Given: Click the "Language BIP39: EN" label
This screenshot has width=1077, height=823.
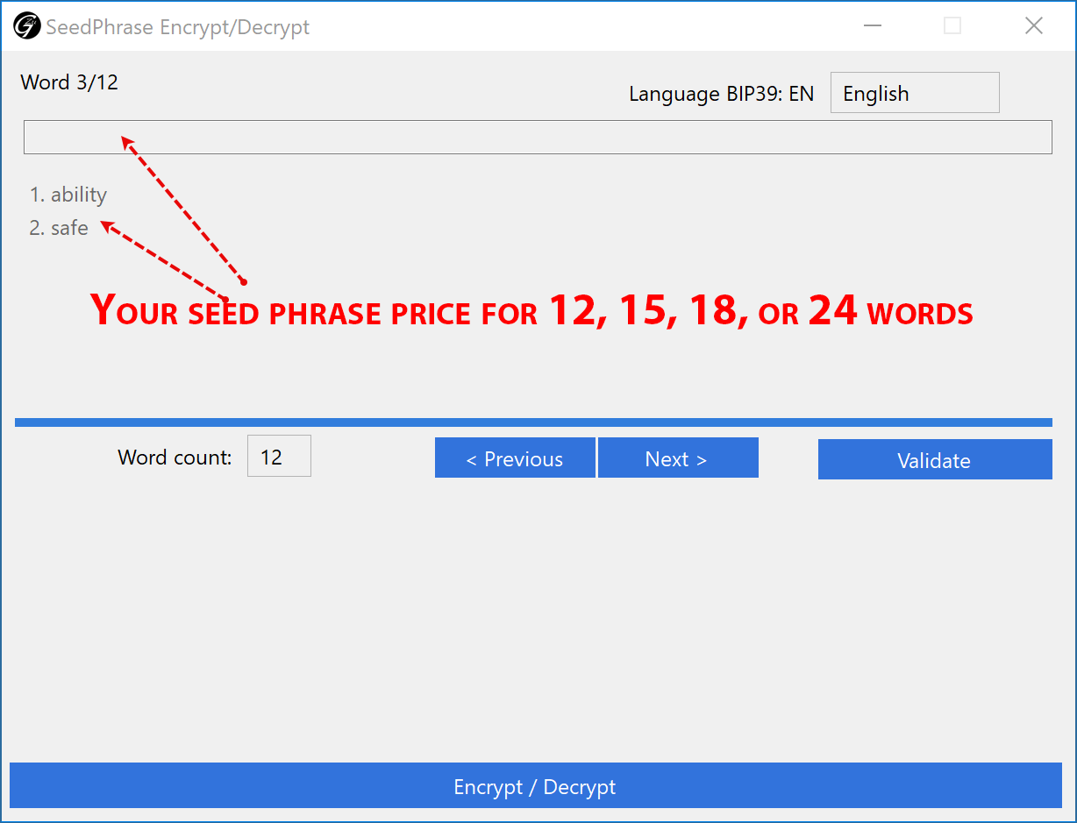Looking at the screenshot, I should (x=721, y=94).
